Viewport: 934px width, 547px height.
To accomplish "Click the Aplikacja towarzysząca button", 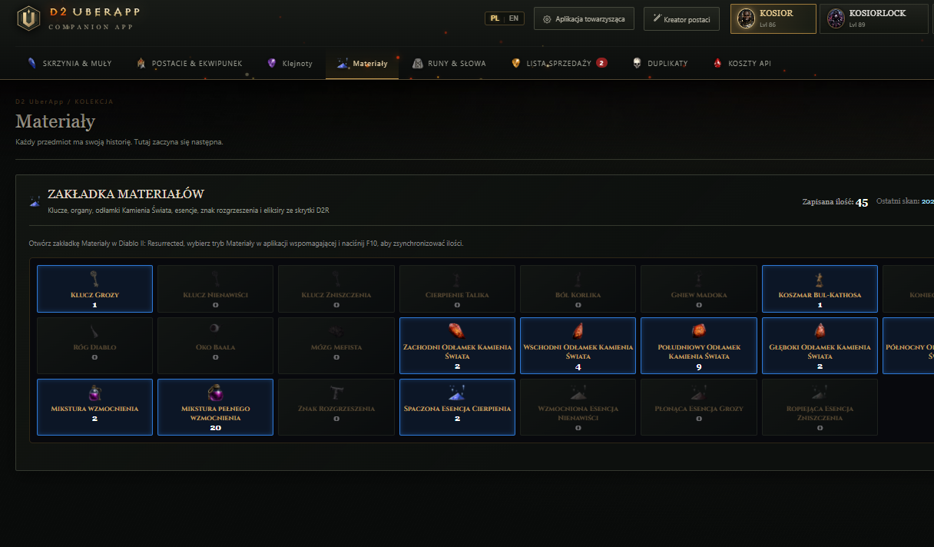I will pyautogui.click(x=584, y=18).
